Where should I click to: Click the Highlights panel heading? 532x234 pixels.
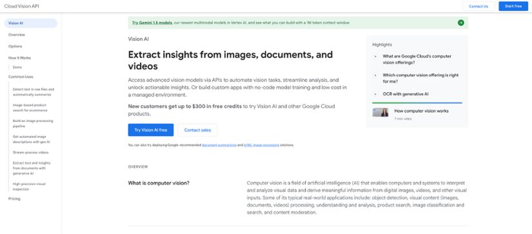click(382, 44)
